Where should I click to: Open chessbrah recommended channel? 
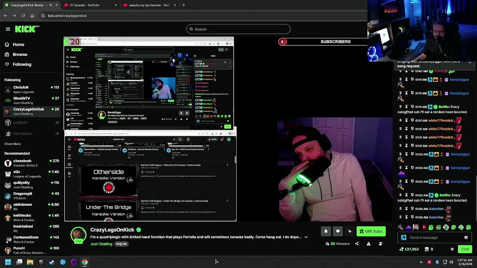click(32, 163)
